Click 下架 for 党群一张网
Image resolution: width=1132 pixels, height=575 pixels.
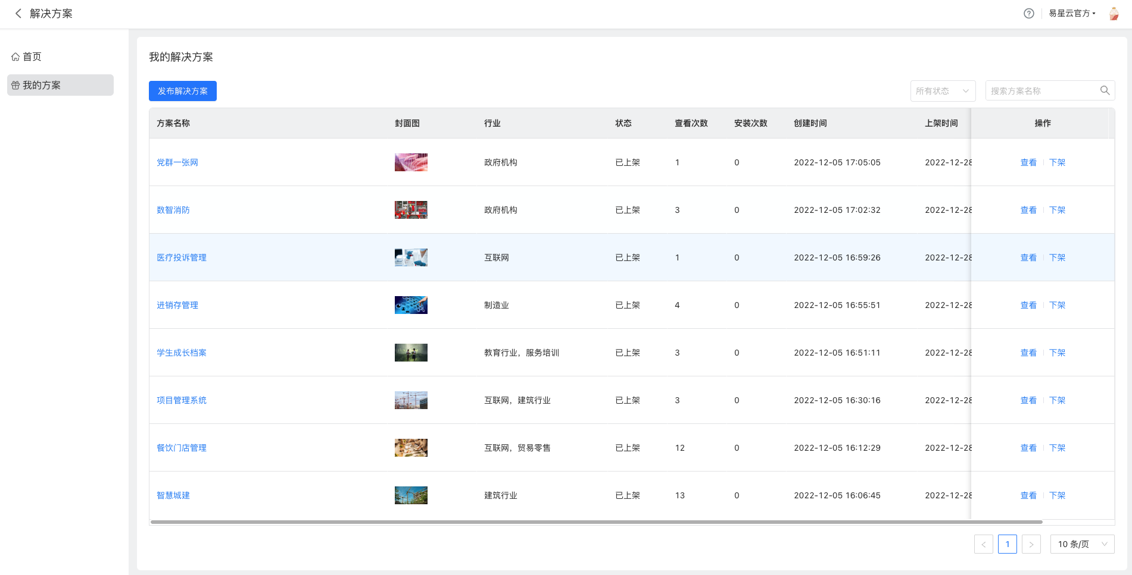pos(1057,162)
